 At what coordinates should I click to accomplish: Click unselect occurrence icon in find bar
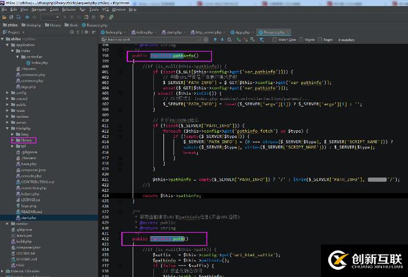245,40
